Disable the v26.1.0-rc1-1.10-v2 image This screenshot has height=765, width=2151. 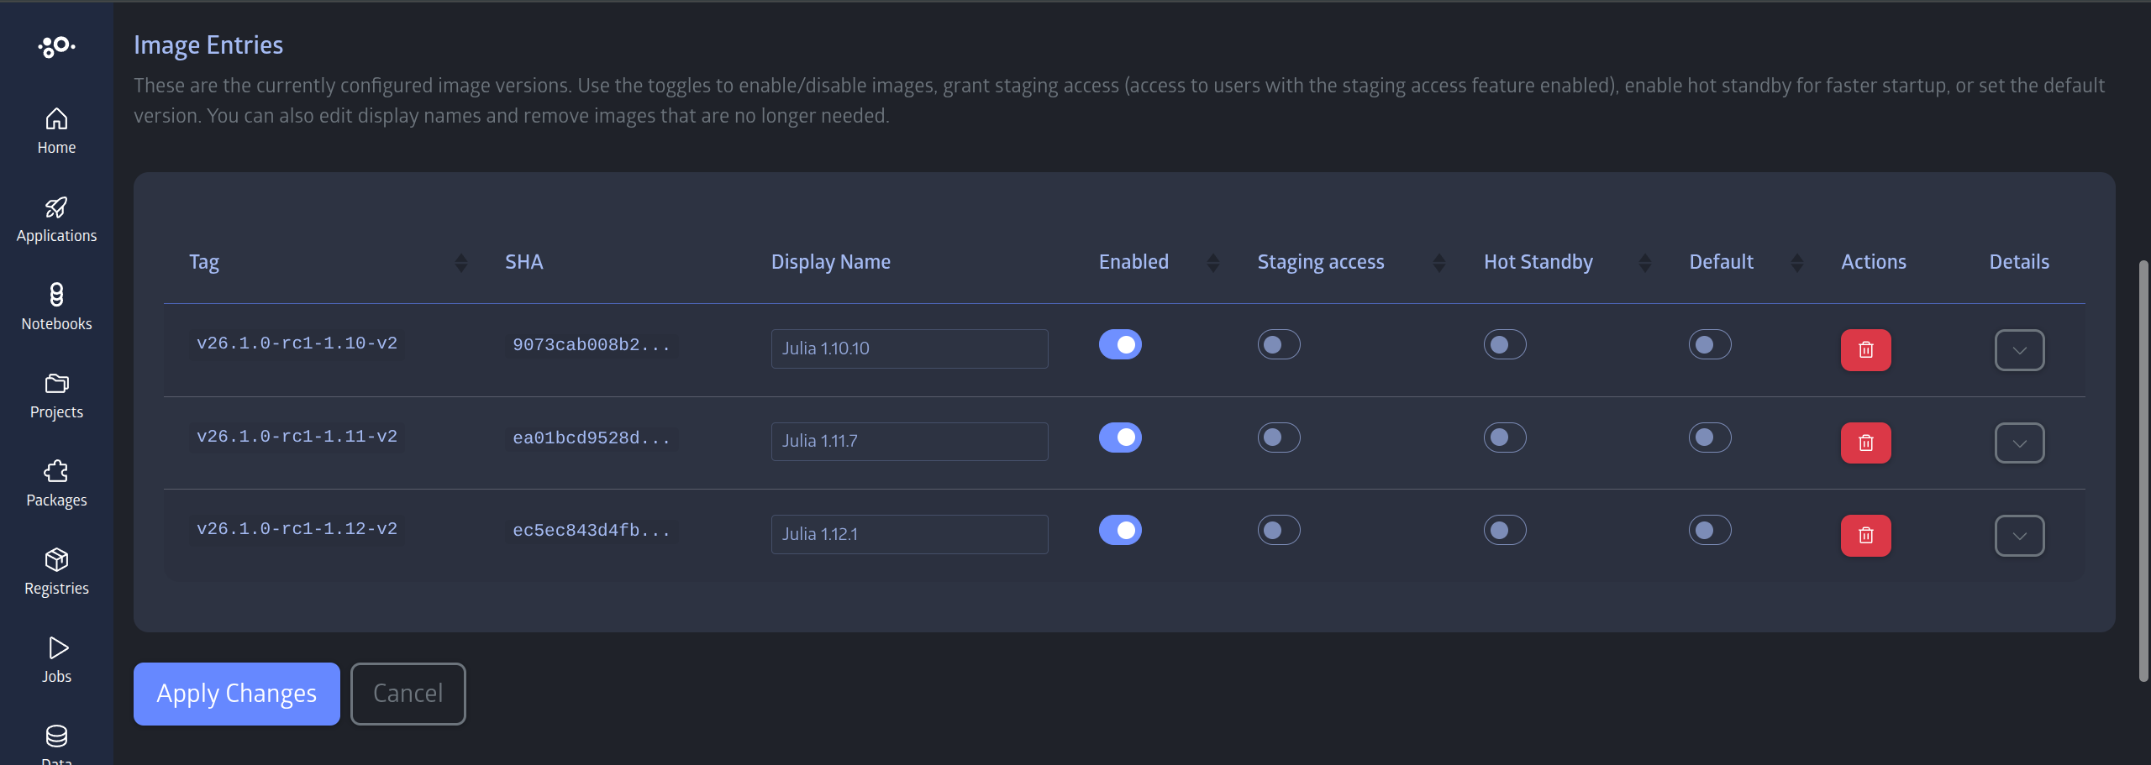coord(1120,344)
